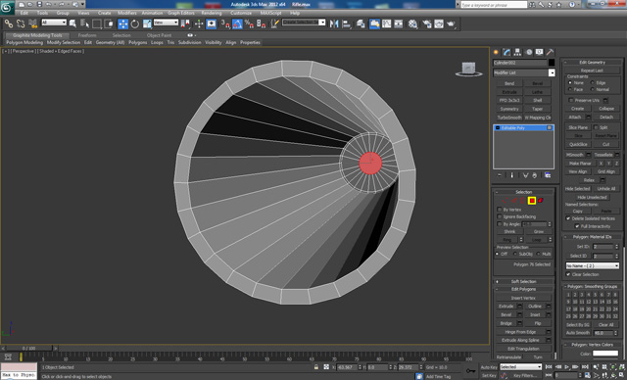The image size is (627, 380).
Task: Uncheck Delete Isolated Vertices
Action: click(568, 218)
